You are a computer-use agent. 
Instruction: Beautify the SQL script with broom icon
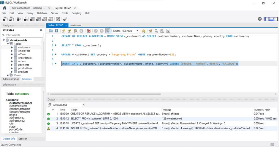[150, 31]
